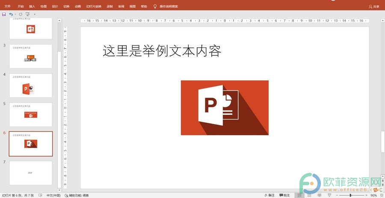Open the 幻灯片放映 tab
385x198 pixels.
[94, 7]
